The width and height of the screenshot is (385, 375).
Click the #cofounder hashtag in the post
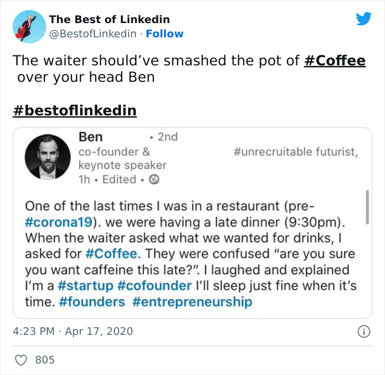(x=154, y=286)
